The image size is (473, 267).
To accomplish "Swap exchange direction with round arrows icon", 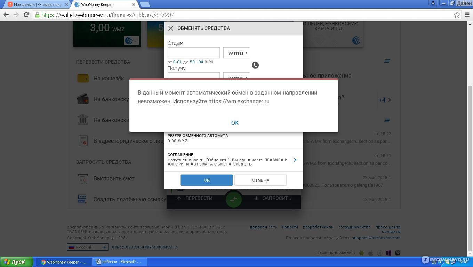I will pyautogui.click(x=255, y=65).
